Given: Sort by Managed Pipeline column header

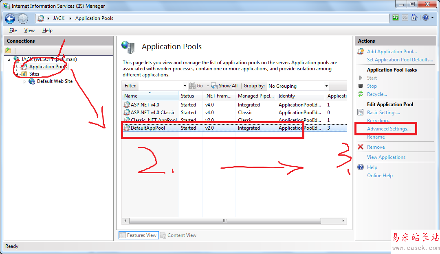Looking at the screenshot, I should pos(255,96).
